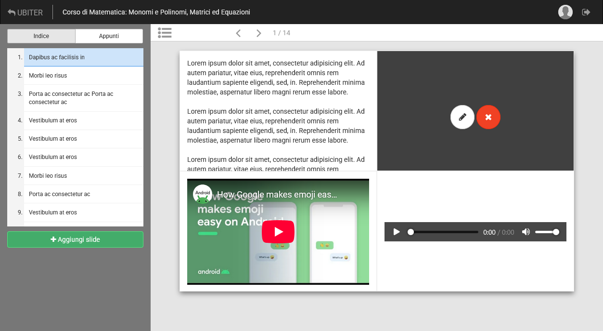Screen dimensions: 603x331
Task: Toggle the slide list icon
Action: (x=165, y=33)
